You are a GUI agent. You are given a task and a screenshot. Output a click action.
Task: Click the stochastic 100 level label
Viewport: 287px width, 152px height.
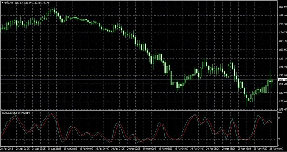[280, 113]
